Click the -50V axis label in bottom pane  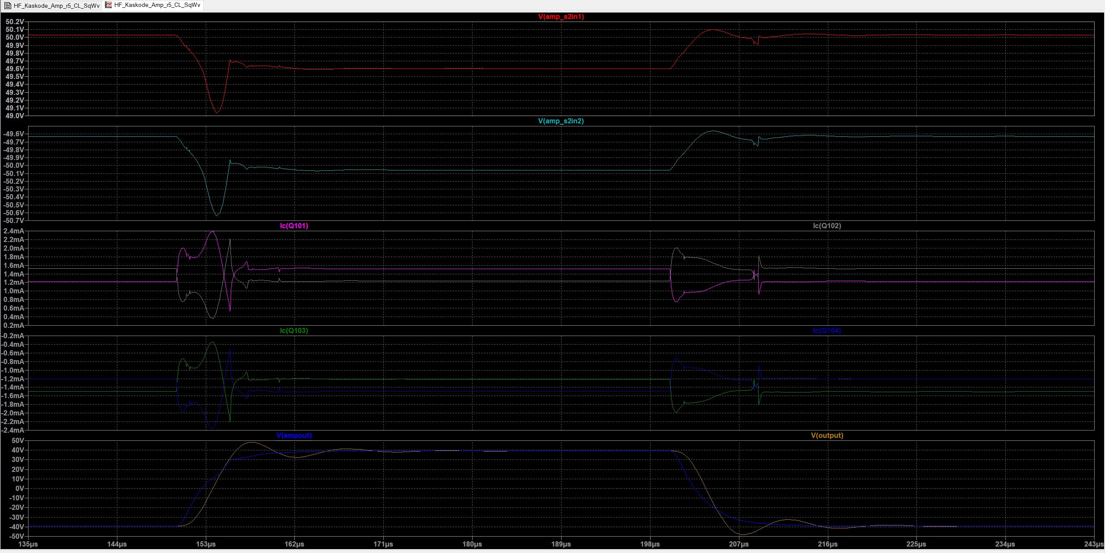click(x=16, y=536)
